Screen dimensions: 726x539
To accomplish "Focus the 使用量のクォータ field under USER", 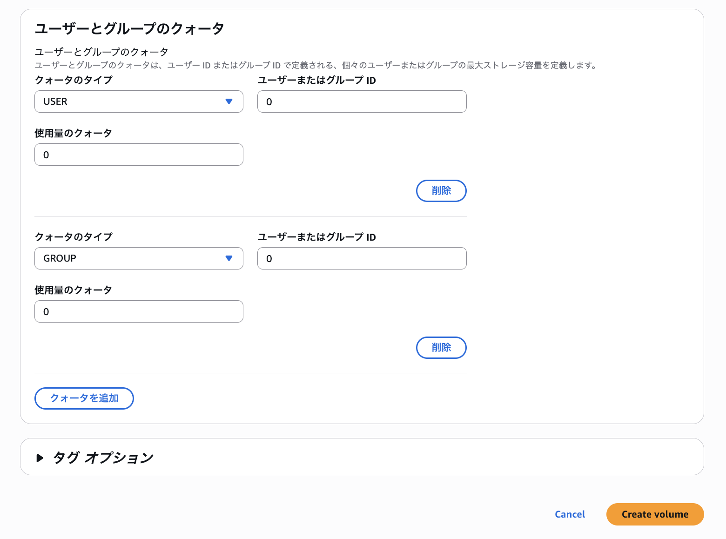I will tap(139, 155).
